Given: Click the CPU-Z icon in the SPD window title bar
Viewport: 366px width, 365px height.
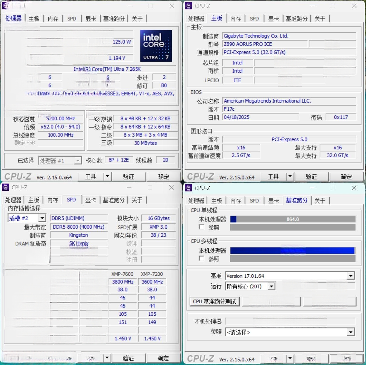Looking at the screenshot, I should [x=5, y=187].
